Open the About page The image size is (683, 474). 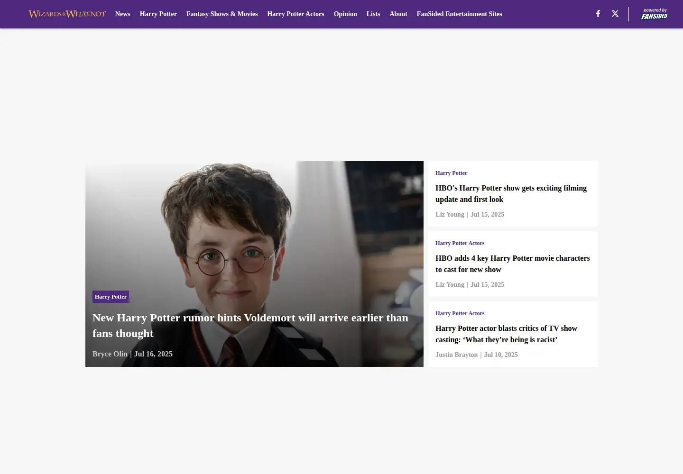pos(398,14)
